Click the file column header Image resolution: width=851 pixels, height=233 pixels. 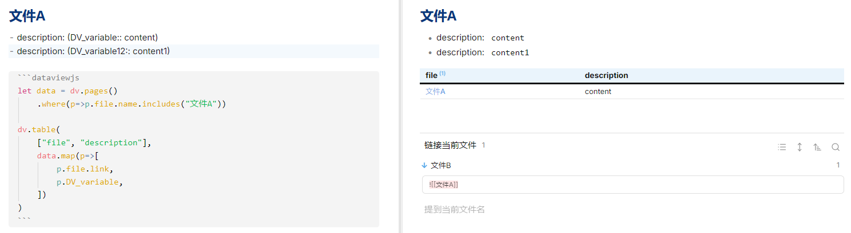coord(432,75)
